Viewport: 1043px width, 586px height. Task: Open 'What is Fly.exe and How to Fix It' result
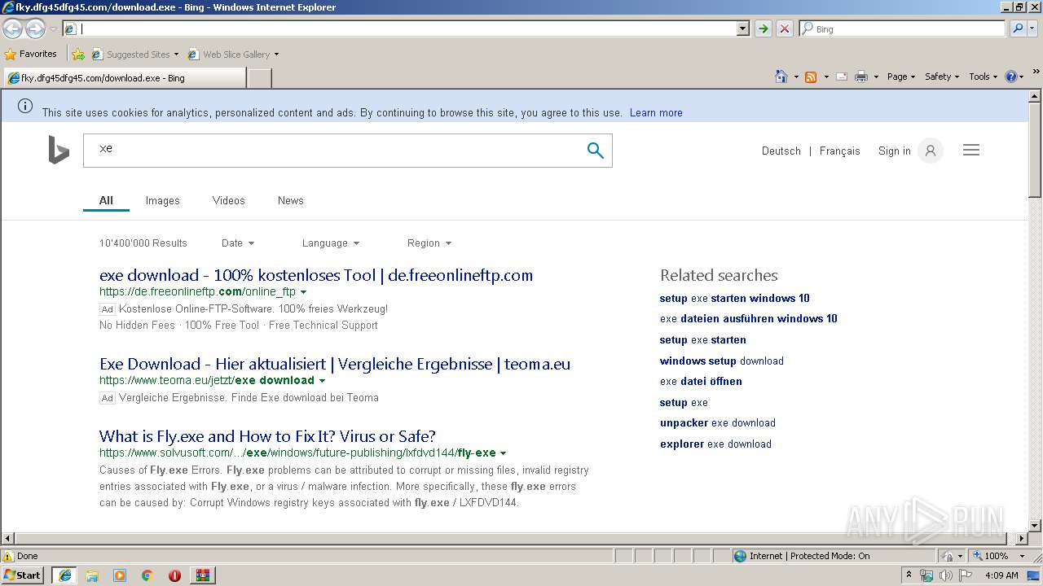tap(267, 436)
